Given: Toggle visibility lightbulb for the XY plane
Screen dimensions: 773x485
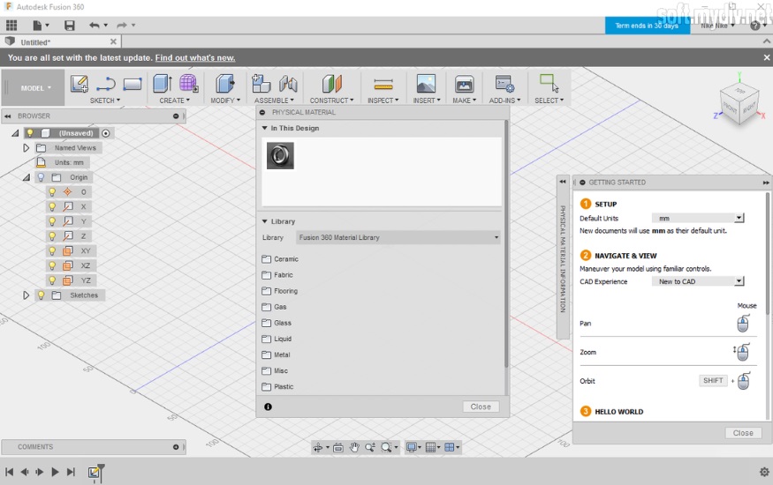Looking at the screenshot, I should point(51,250).
